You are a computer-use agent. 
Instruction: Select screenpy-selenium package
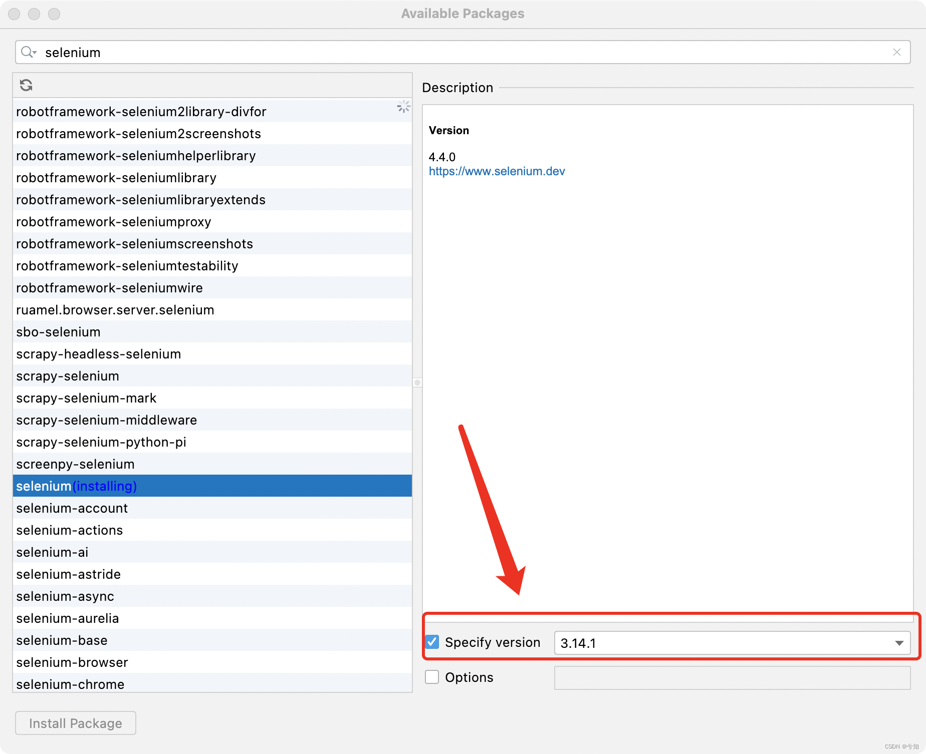click(212, 464)
